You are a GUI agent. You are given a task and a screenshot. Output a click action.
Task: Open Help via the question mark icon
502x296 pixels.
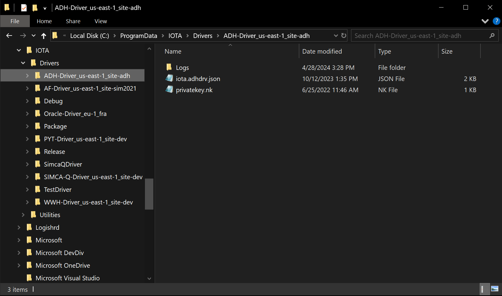pos(496,21)
